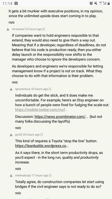The image size is (112, 199).
Task: Tap the muted sound status icon
Action: click(x=96, y=3)
